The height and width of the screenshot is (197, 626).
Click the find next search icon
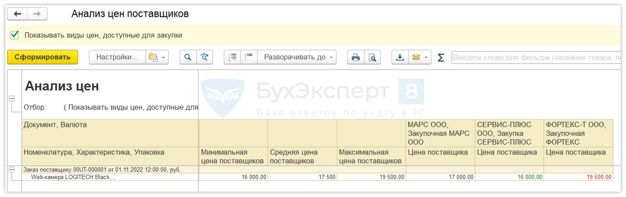click(204, 57)
